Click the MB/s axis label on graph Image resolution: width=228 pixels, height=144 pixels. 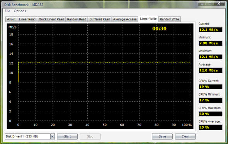point(12,27)
